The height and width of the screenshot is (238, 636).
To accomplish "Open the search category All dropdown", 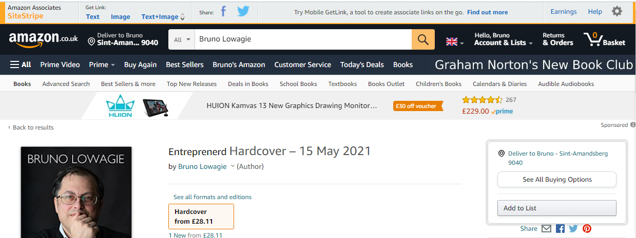I will pos(182,39).
